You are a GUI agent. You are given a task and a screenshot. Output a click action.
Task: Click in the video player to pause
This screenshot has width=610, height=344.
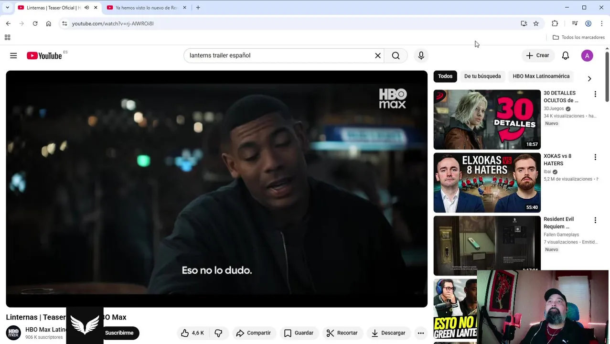pos(217,189)
